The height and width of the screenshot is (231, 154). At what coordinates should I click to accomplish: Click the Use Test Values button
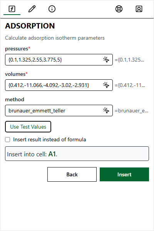pyautogui.click(x=28, y=127)
